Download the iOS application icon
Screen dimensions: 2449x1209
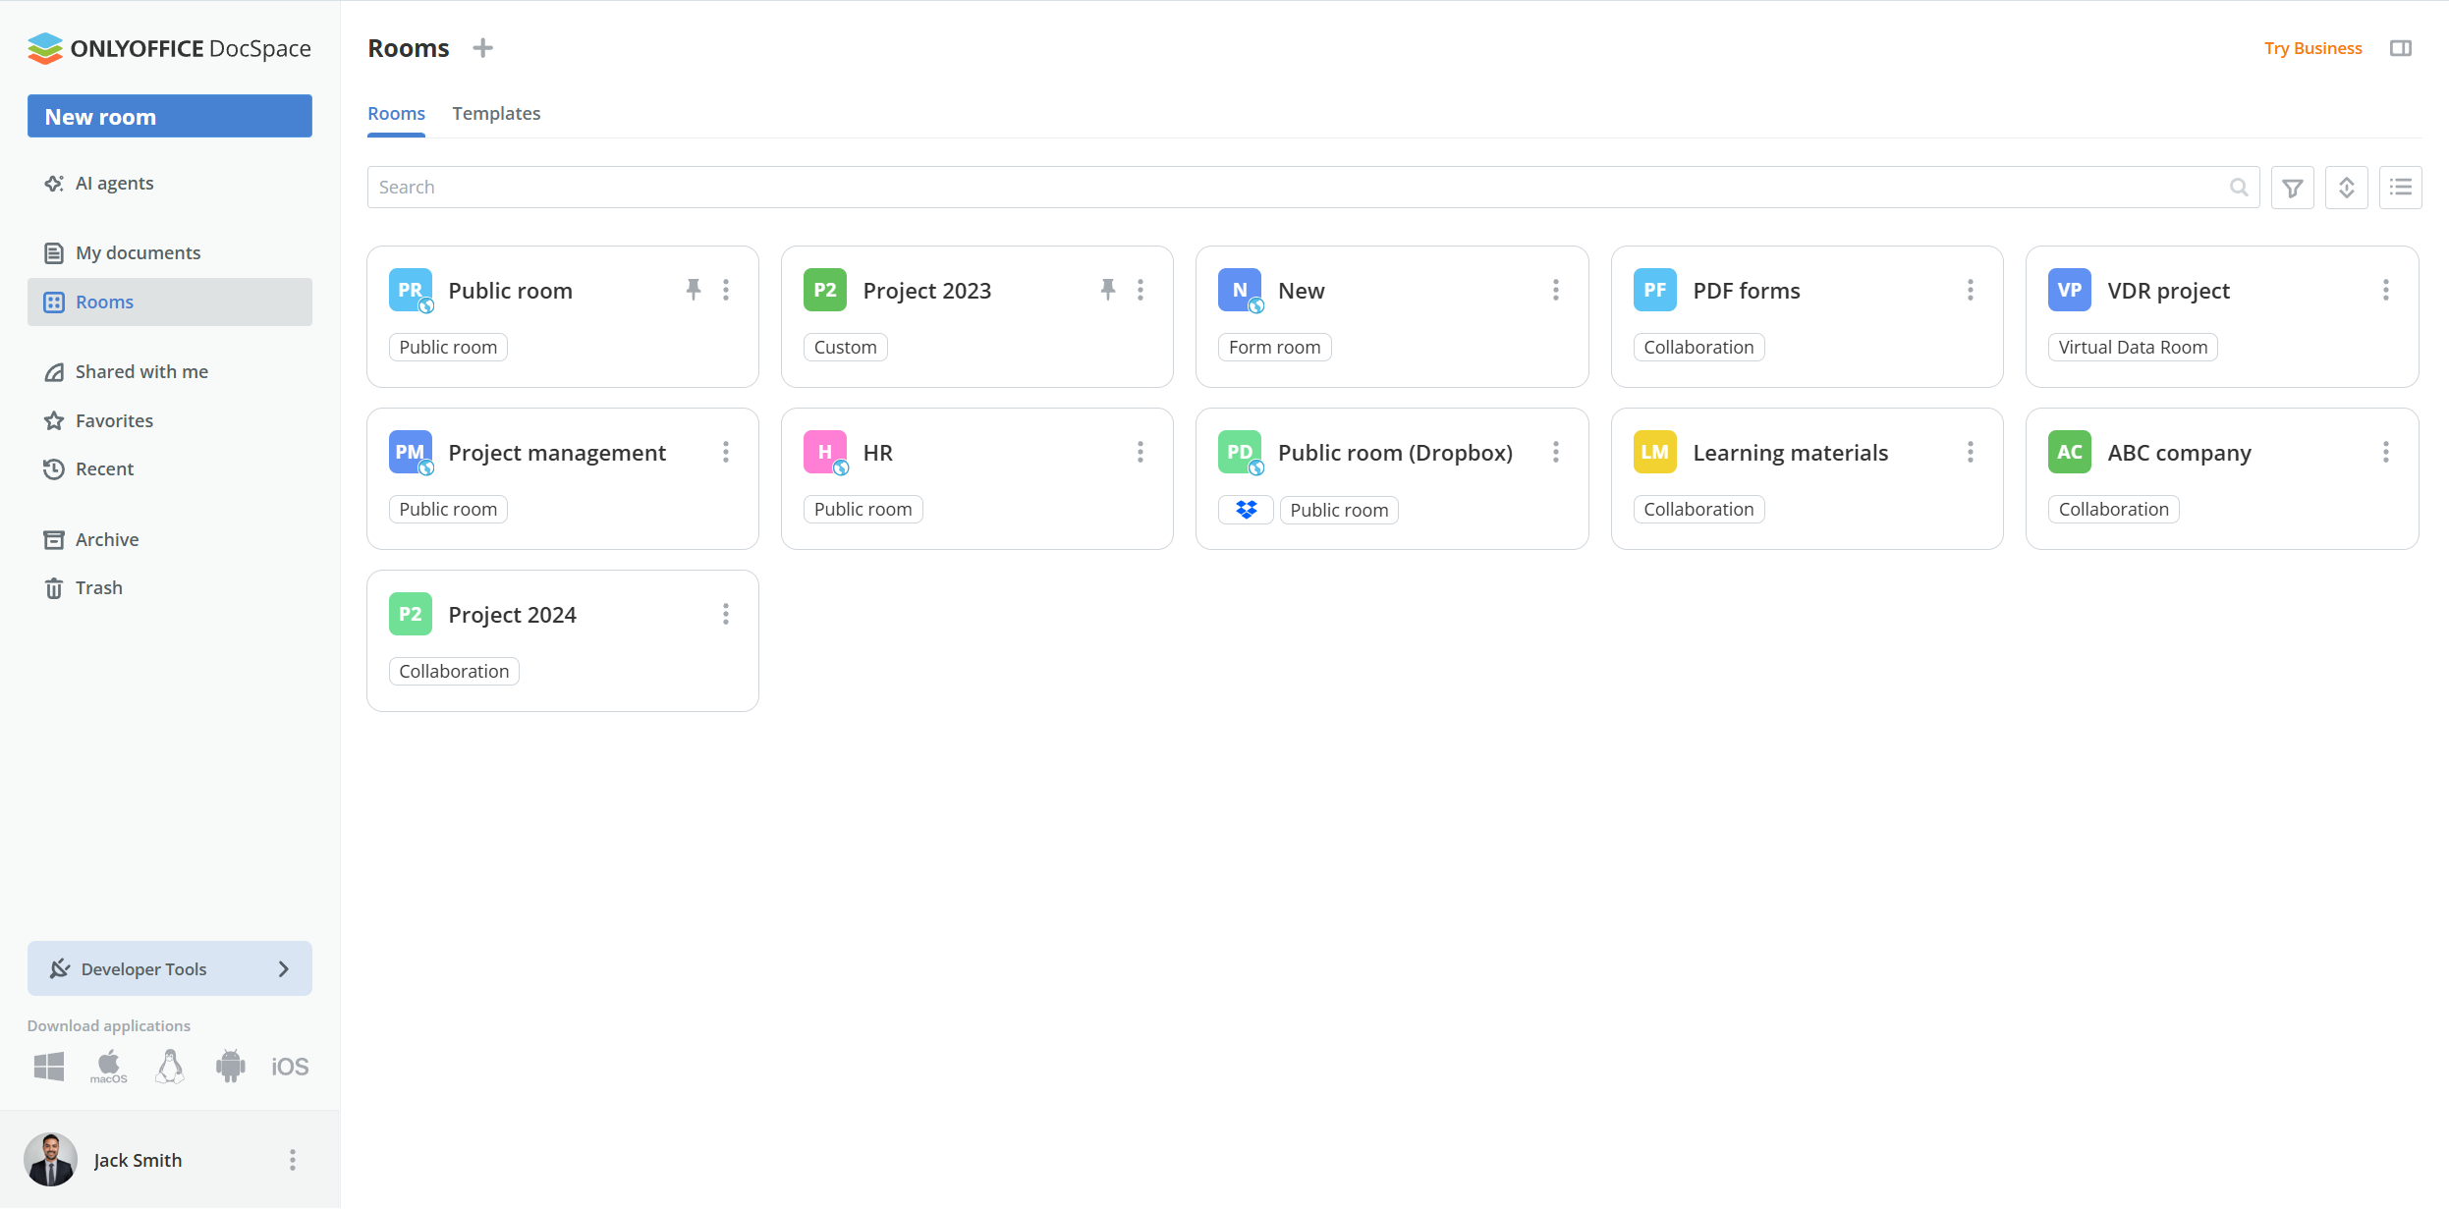click(x=290, y=1067)
